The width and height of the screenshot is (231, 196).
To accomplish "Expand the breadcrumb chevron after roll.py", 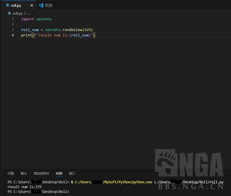I will pyautogui.click(x=25, y=13).
